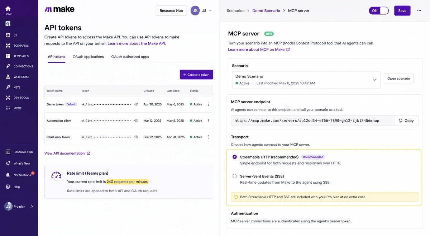Click the Status column header
Screen dimensions: 430x236
[x=194, y=91]
